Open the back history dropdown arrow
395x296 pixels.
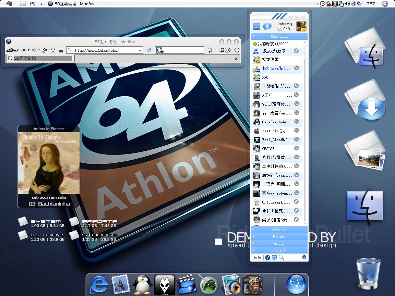coord(28,50)
